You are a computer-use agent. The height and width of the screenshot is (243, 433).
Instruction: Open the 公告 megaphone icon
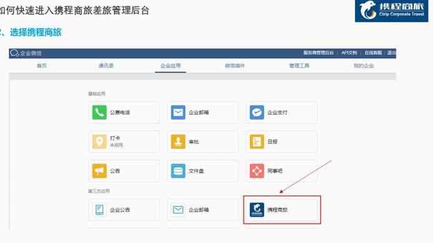(x=99, y=171)
